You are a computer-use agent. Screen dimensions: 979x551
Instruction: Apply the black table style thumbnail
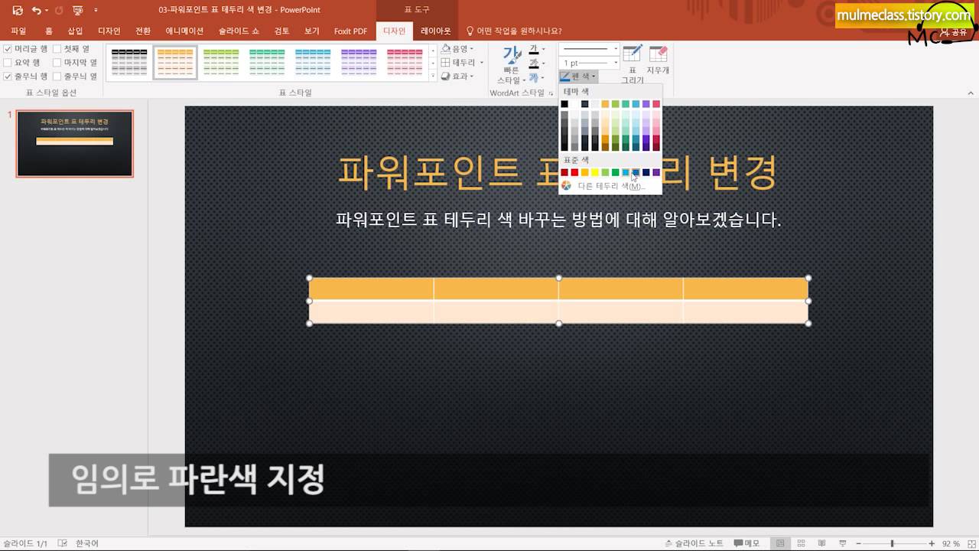(129, 62)
